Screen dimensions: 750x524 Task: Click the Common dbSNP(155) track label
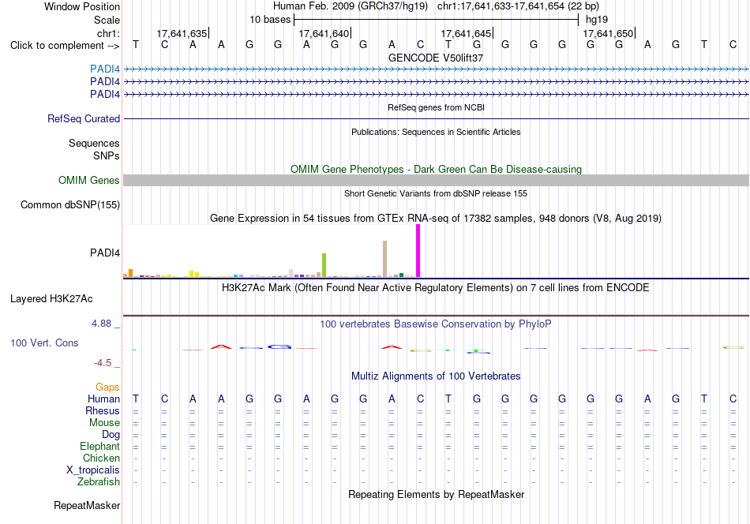(70, 204)
